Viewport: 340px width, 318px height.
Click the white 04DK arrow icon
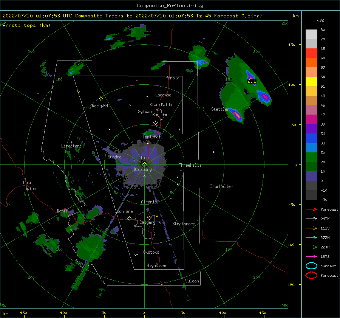coord(311,219)
